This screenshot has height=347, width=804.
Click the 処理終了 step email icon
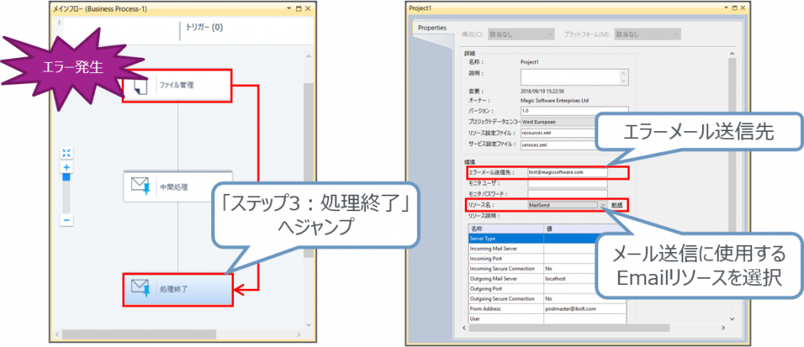tap(140, 289)
